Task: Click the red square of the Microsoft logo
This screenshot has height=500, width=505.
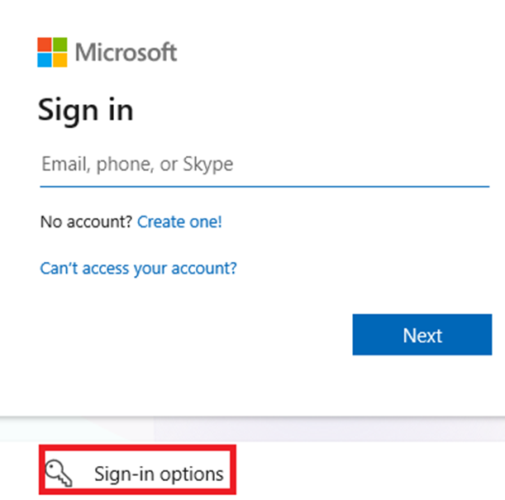Action: (45, 45)
